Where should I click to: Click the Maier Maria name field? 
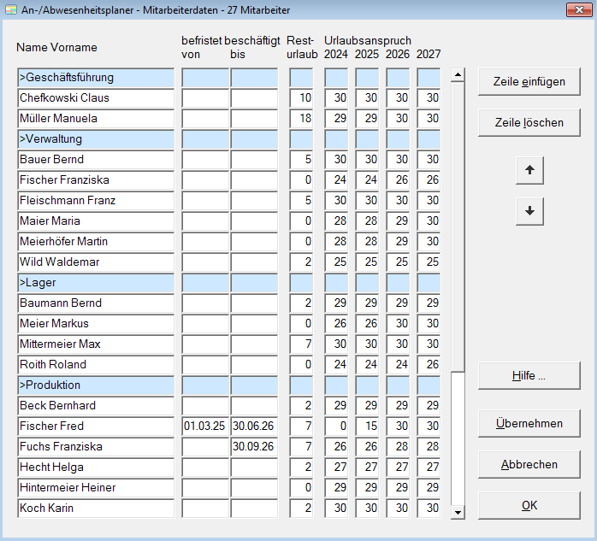96,221
